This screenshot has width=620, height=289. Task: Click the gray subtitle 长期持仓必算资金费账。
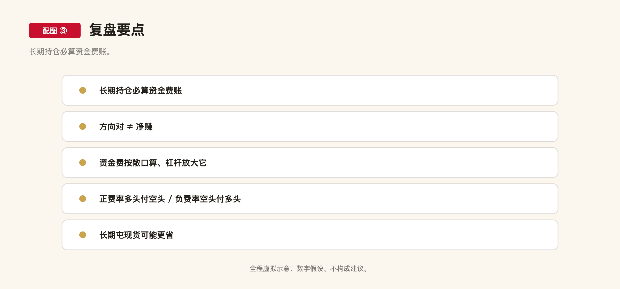(x=70, y=52)
